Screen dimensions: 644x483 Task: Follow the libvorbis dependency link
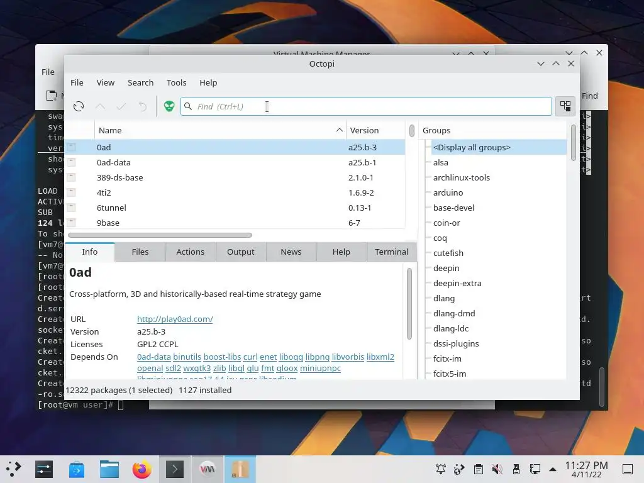[348, 357]
